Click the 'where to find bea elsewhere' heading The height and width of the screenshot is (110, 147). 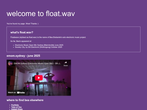(x=25, y=100)
